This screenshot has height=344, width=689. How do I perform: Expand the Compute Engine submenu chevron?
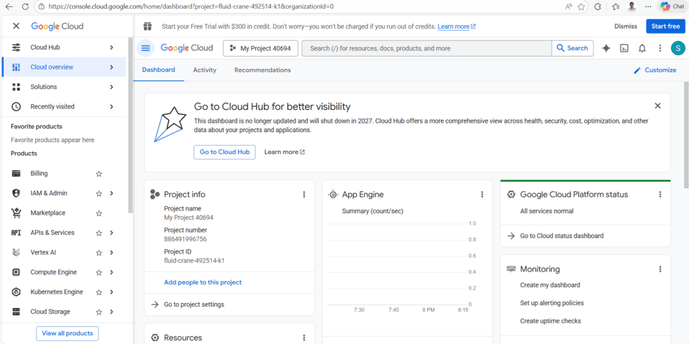tap(111, 272)
